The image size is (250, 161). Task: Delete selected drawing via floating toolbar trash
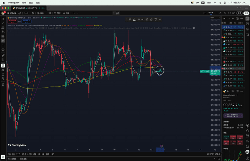[156, 19]
